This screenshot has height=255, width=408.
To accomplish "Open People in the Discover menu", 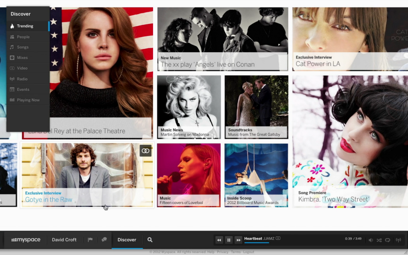I will click(x=28, y=37).
